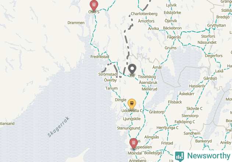Select the Charlottenberg station label
Image resolution: width=232 pixels, height=162 pixels.
[144, 14]
